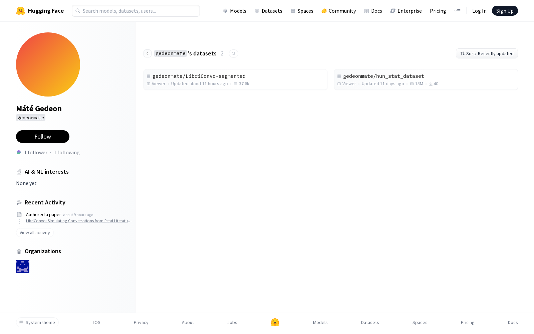Click the orange gradient profile avatar

pos(48,64)
